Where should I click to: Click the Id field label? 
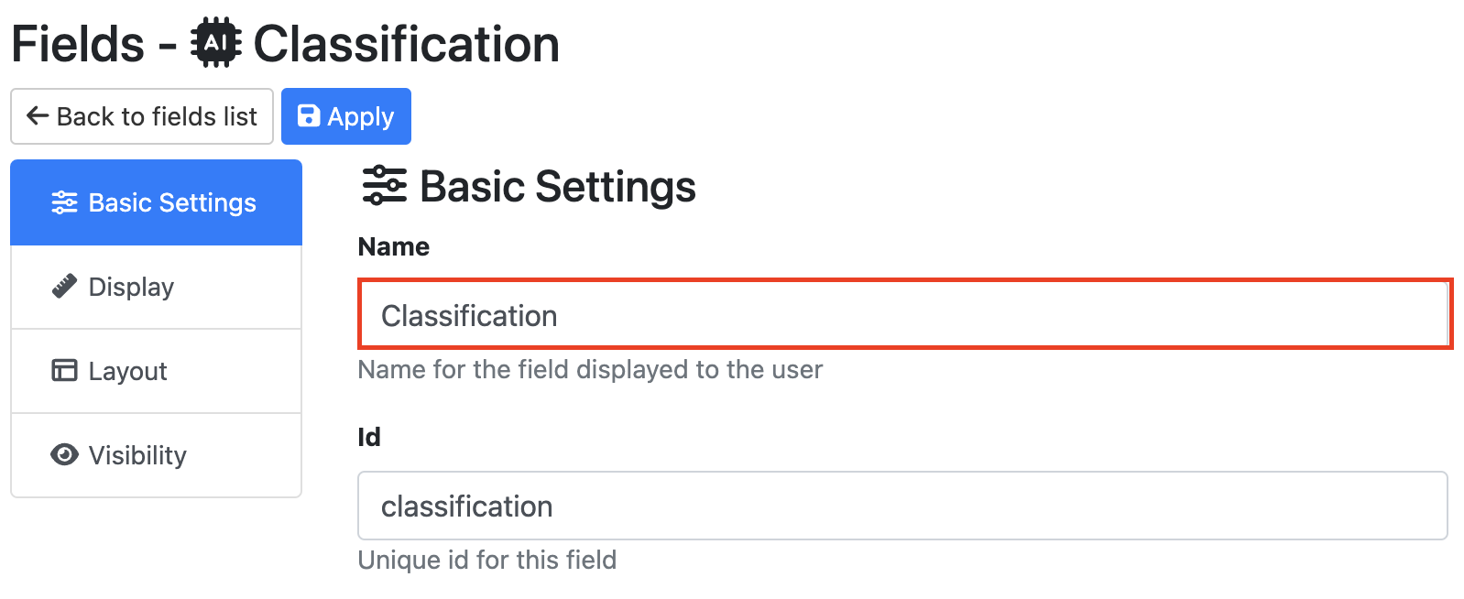[368, 437]
